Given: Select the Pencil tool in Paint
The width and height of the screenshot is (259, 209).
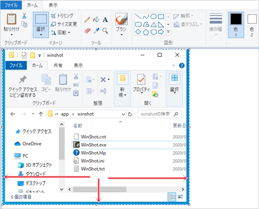Looking at the screenshot, I should (x=87, y=20).
